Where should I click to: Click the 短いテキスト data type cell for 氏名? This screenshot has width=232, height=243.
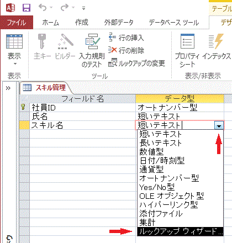point(180,117)
